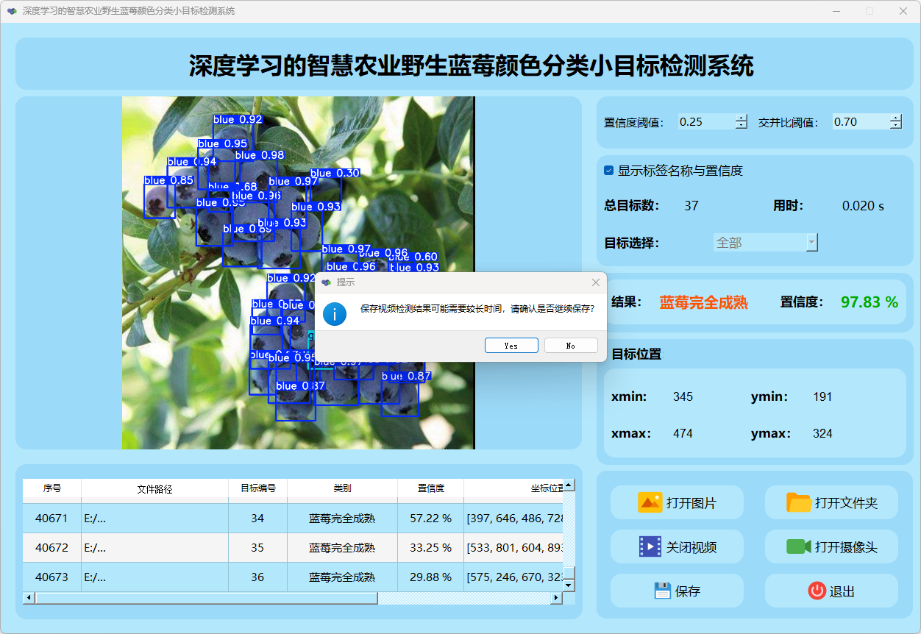The image size is (921, 634).
Task: Decrease 交并比阈值 with the down arrow
Action: pyautogui.click(x=895, y=126)
